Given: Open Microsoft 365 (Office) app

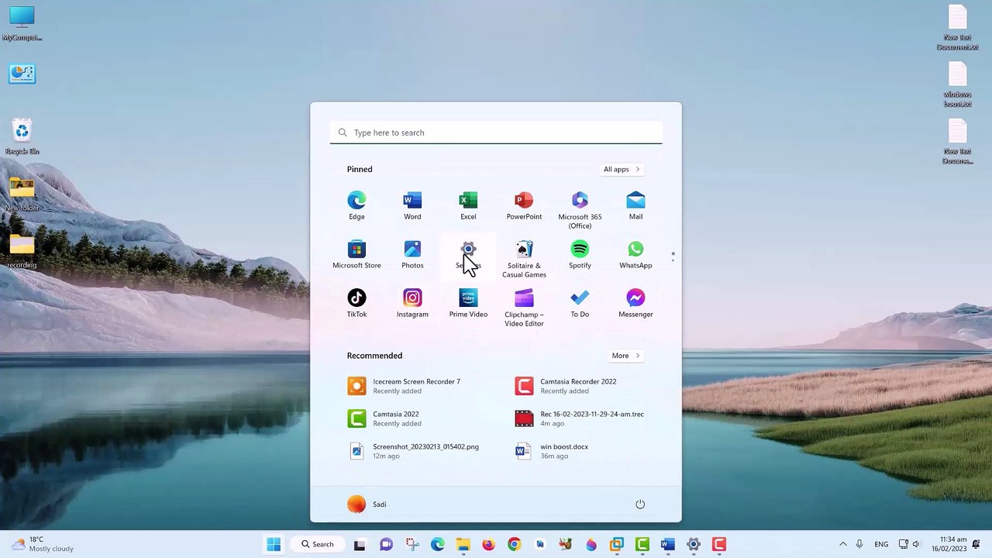Looking at the screenshot, I should [580, 210].
